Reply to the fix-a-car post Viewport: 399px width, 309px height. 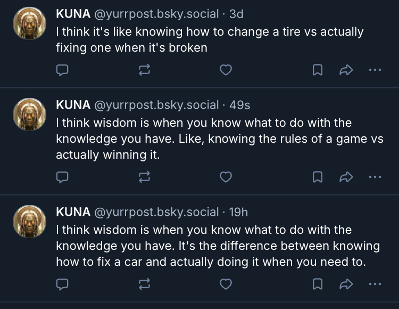coord(62,284)
